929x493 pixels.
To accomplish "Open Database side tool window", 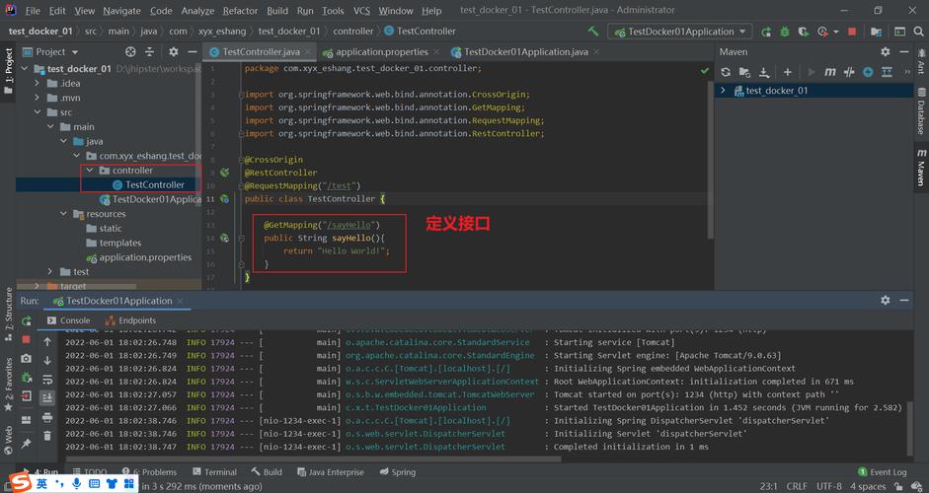I will point(921,111).
